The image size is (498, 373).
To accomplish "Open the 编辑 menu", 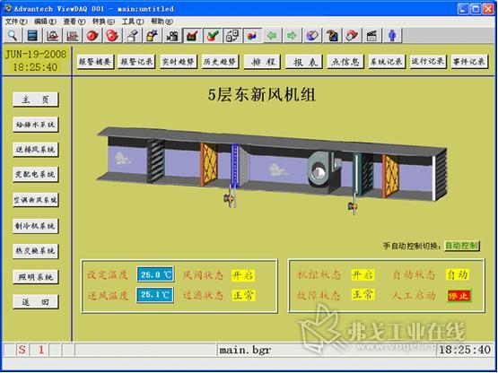I will tap(45, 22).
